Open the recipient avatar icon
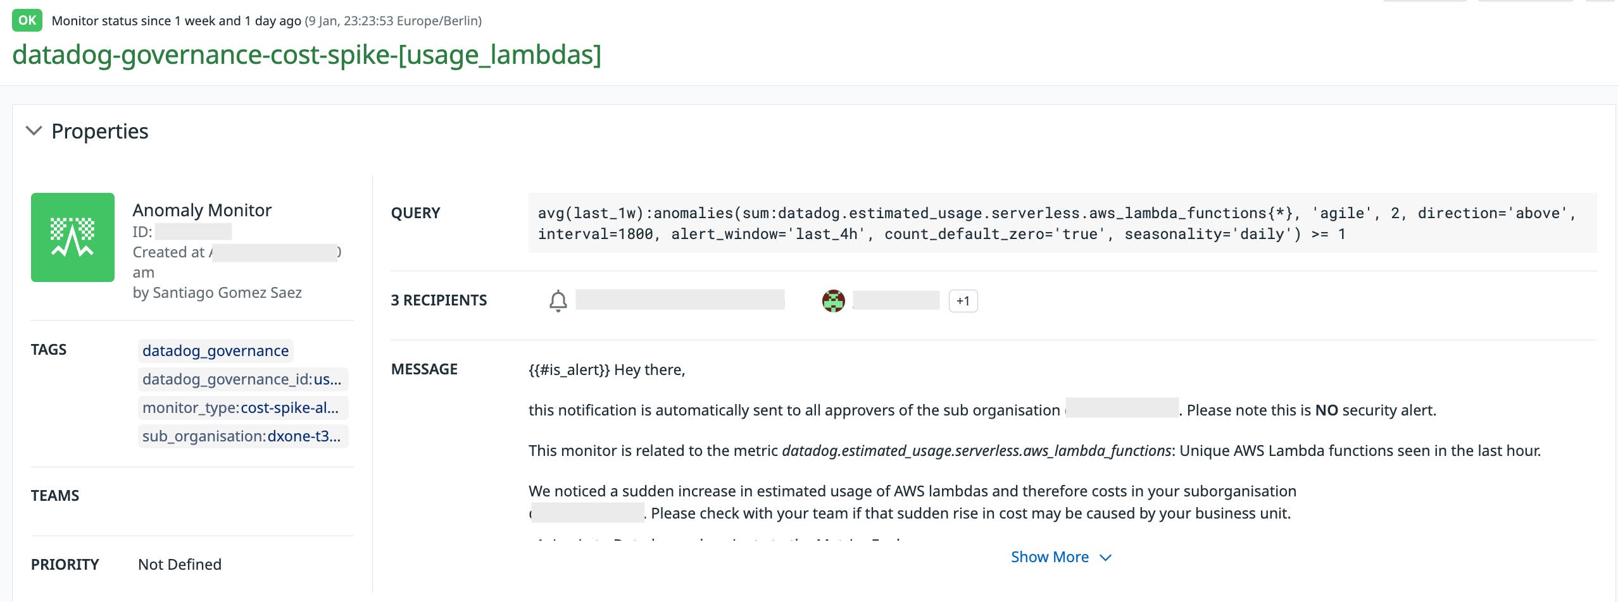 tap(834, 300)
